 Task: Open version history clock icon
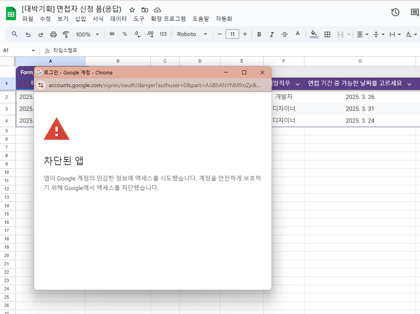pyautogui.click(x=395, y=12)
